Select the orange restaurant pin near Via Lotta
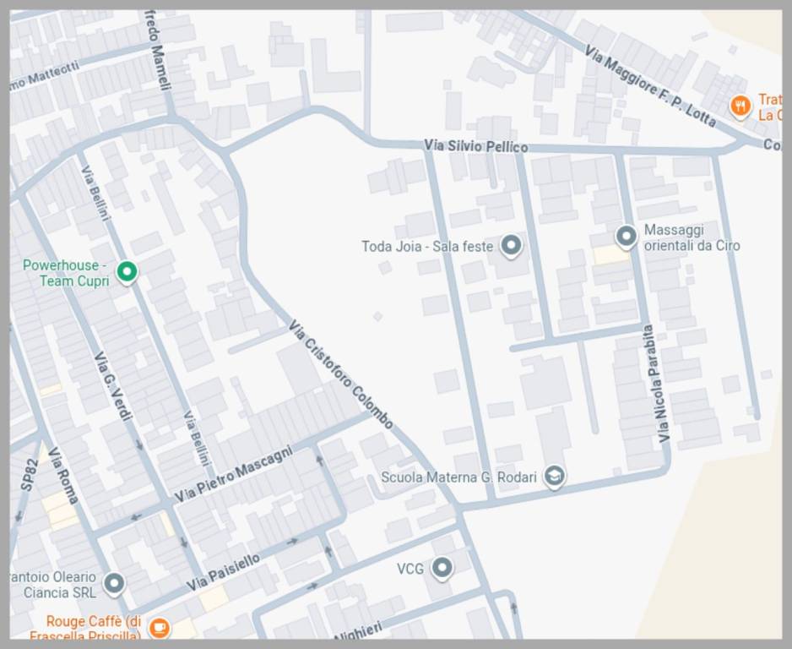Viewport: 792px width, 649px height. tap(740, 106)
